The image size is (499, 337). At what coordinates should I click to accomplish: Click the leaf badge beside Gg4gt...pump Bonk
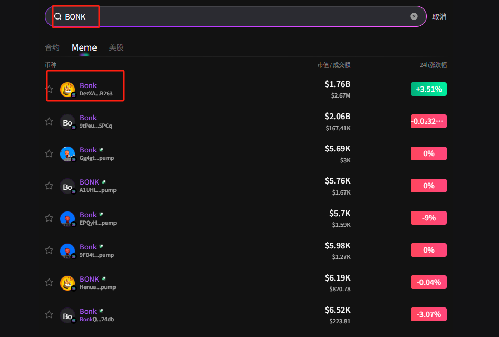pyautogui.click(x=101, y=150)
